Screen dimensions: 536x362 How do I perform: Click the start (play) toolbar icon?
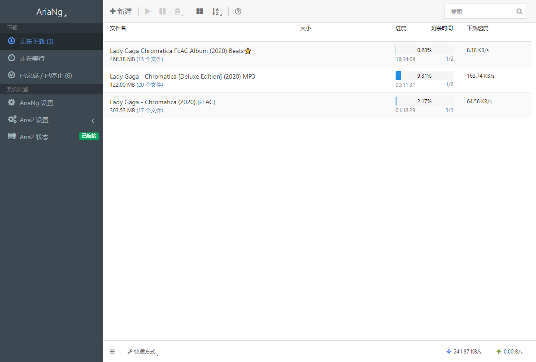coord(148,11)
